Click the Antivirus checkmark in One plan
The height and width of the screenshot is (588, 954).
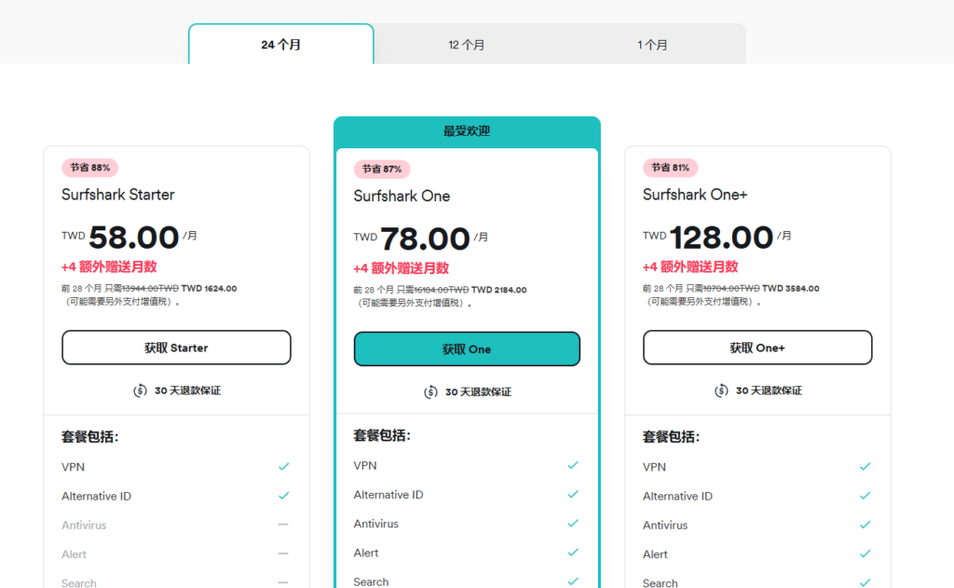coord(573,524)
